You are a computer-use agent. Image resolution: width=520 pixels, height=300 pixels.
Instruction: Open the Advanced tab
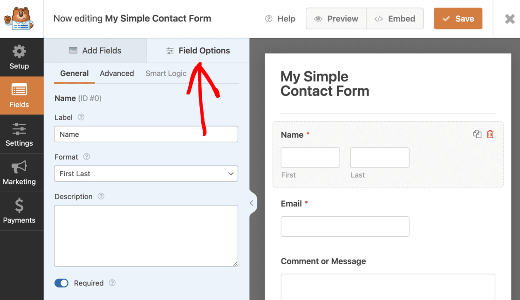coord(116,73)
